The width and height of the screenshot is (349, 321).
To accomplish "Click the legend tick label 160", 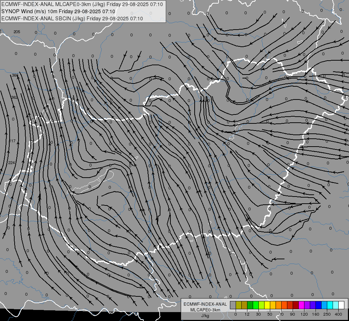I will (x=315, y=314).
